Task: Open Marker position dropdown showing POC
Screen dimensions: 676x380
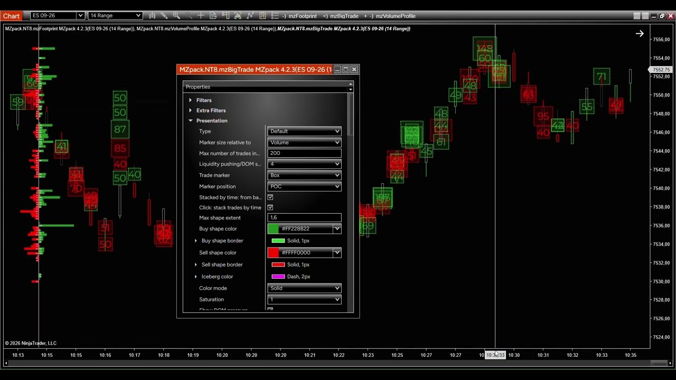Action: point(305,186)
